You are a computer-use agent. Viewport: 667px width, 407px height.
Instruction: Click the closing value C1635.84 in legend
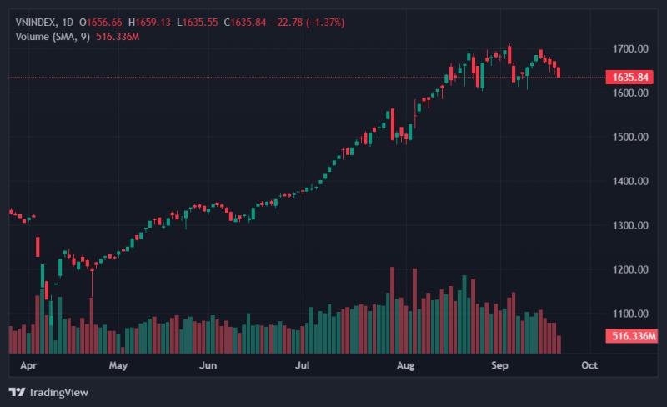pyautogui.click(x=245, y=23)
